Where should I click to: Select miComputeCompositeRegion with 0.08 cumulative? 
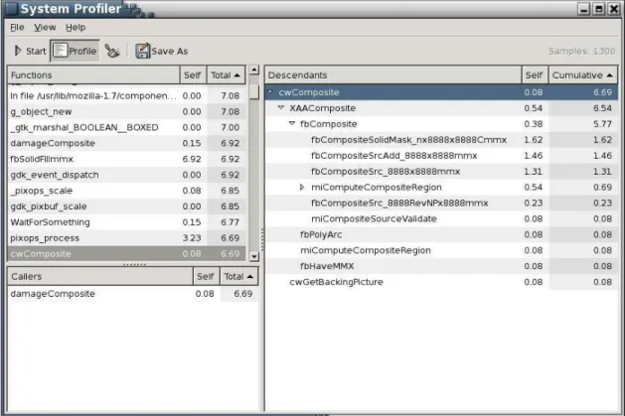(x=441, y=250)
